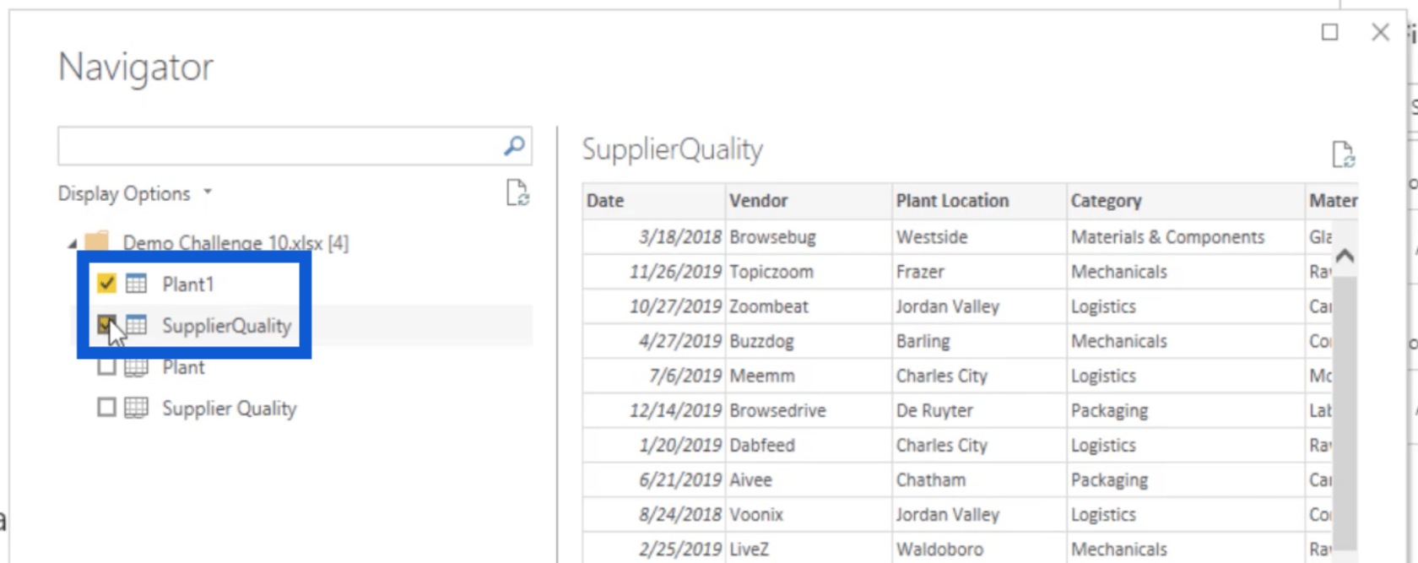Click the 1/20/2019 date cell
The width and height of the screenshot is (1418, 563).
(653, 445)
